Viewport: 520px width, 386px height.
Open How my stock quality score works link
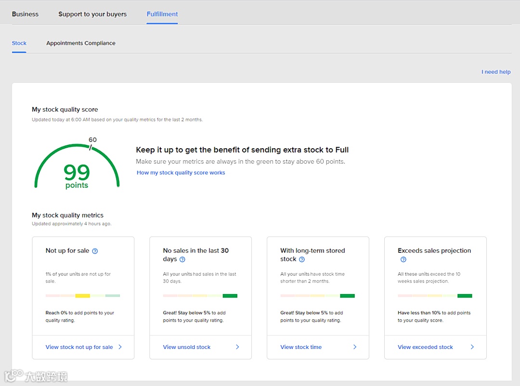[x=181, y=173]
